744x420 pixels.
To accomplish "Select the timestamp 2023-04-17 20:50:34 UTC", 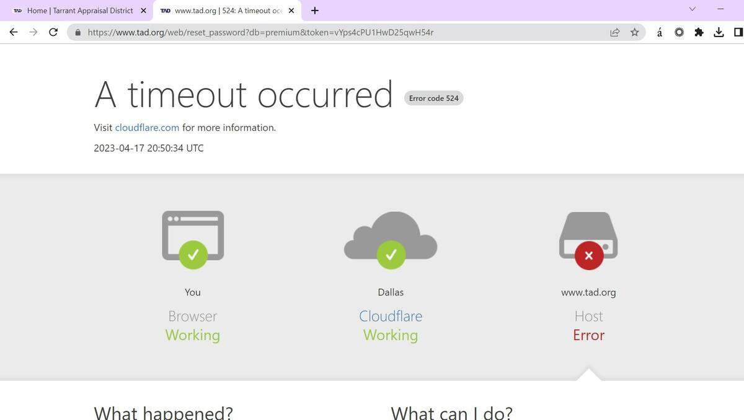I will pos(149,148).
